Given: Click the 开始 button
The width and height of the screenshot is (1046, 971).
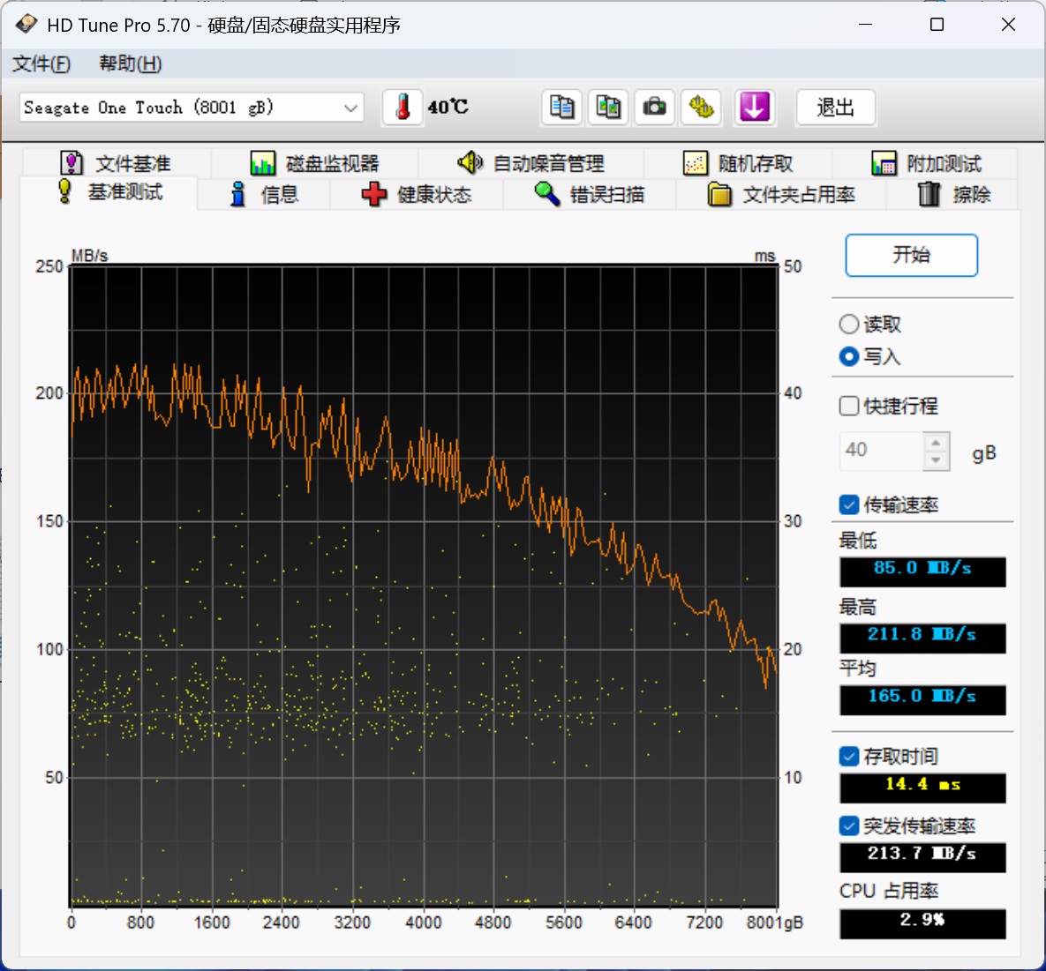Looking at the screenshot, I should coord(911,255).
